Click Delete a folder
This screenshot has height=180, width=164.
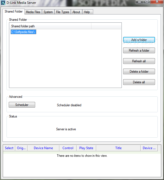[139, 72]
